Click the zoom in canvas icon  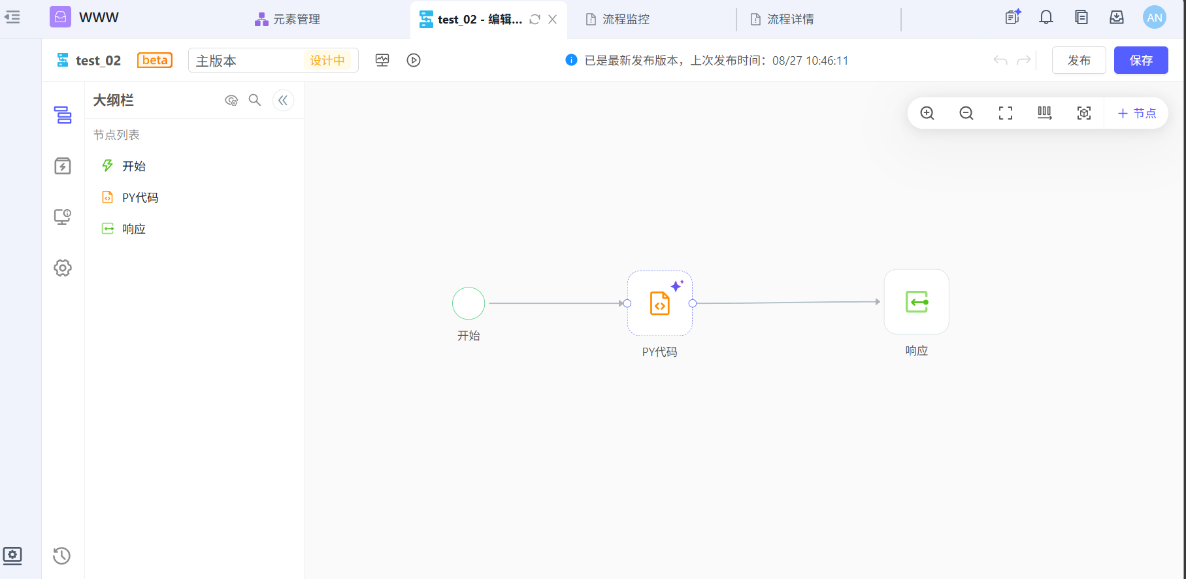point(927,113)
